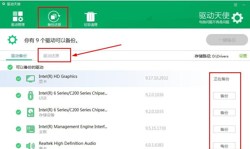Click the 驱动天使 gear logo at top right
The height and width of the screenshot is (149, 250).
coord(237,18)
